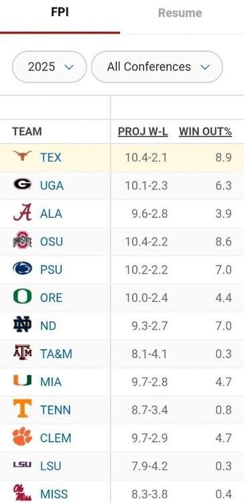Open the Penn State lion logo
Image resolution: width=244 pixels, height=503 pixels.
22,268
